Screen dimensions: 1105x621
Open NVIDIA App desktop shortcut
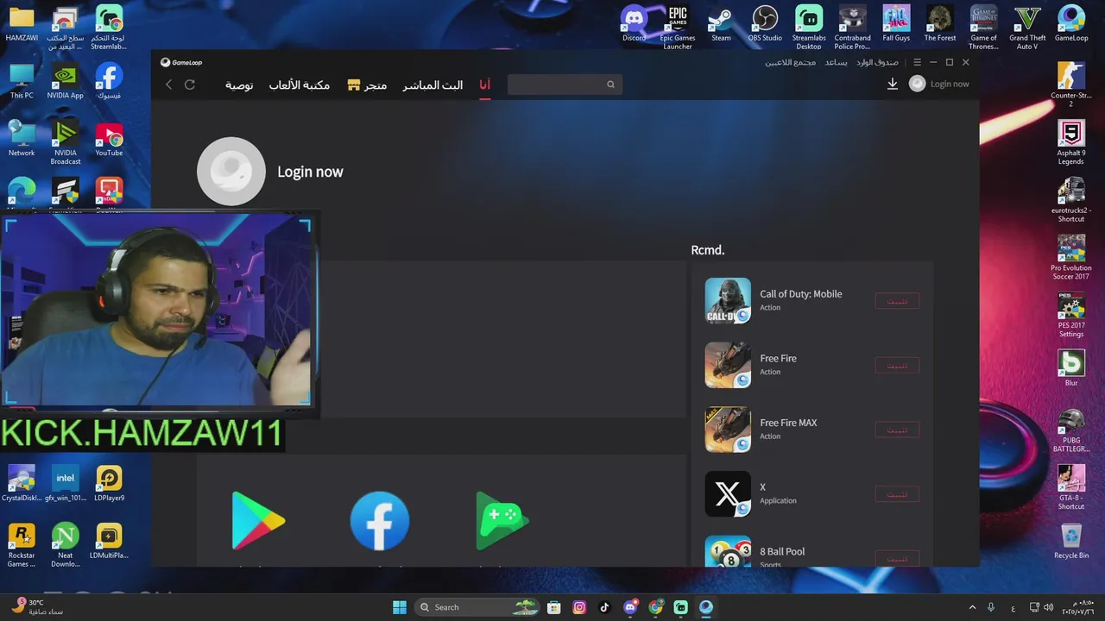[65, 80]
